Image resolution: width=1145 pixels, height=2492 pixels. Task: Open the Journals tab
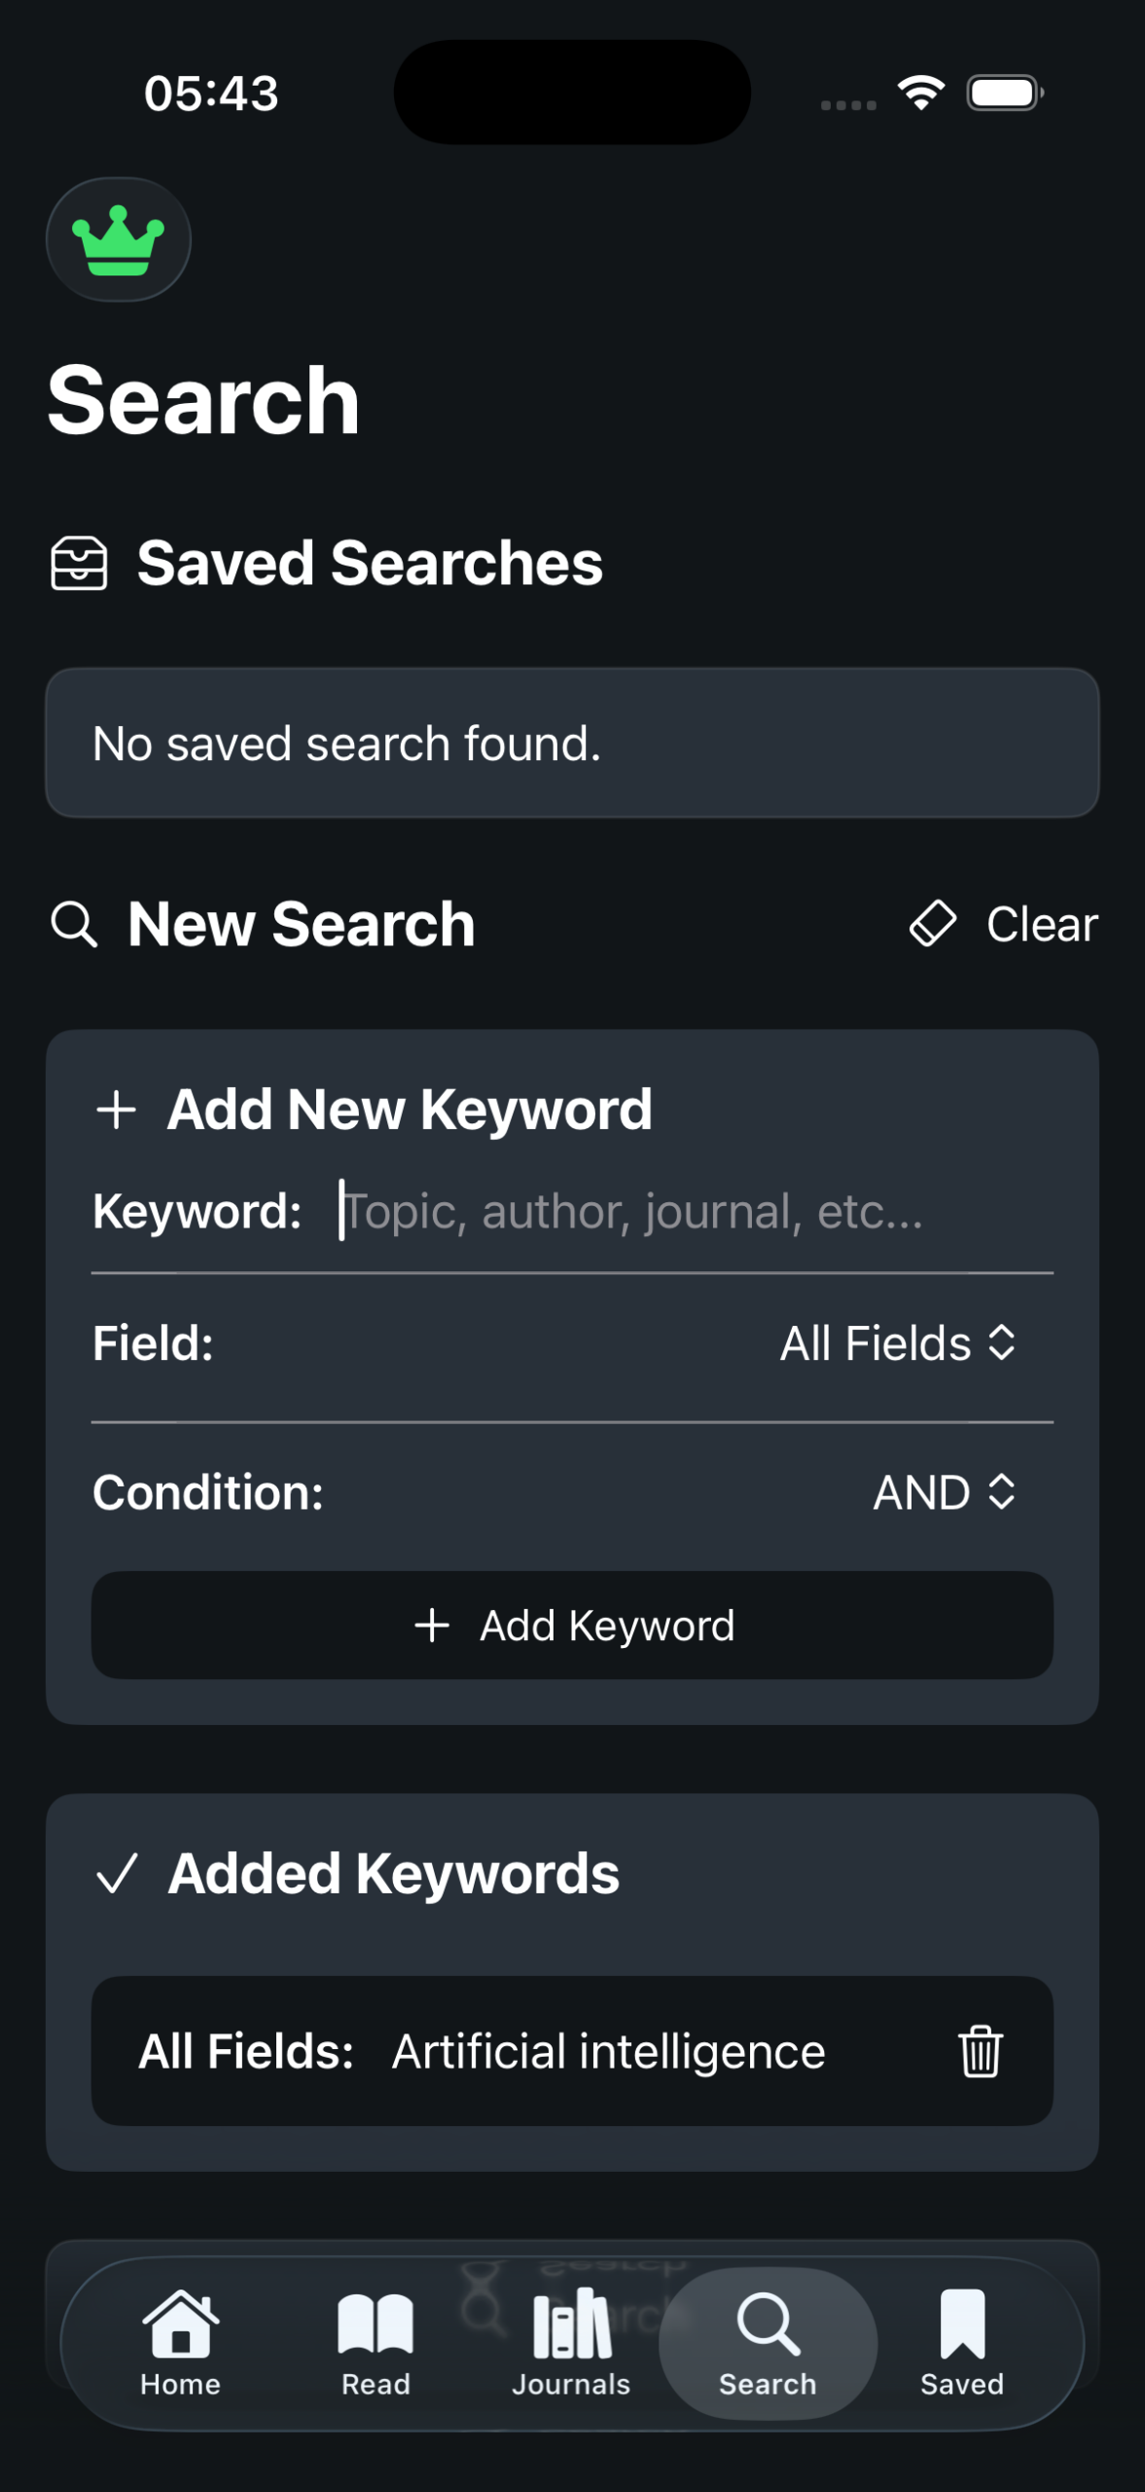(x=571, y=2343)
